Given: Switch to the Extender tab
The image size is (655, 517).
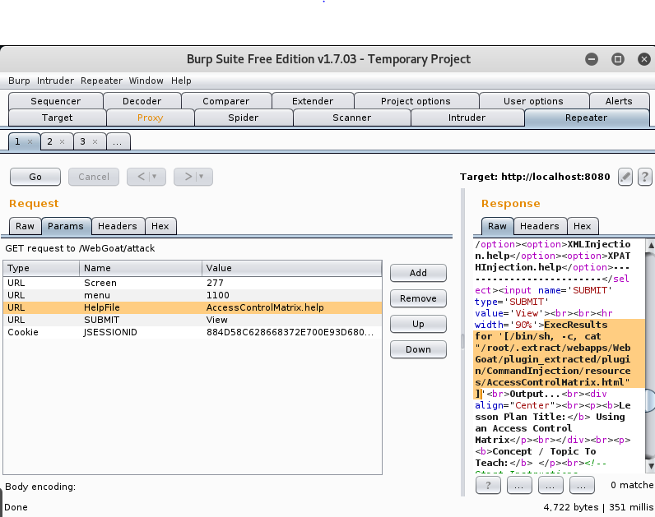Looking at the screenshot, I should coord(313,101).
